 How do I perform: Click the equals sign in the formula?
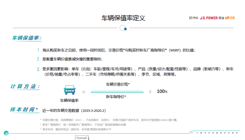84,92
